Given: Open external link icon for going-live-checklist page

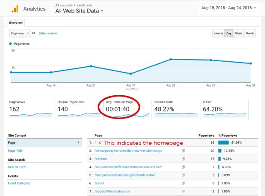Looking at the screenshot, I should pyautogui.click(x=183, y=151).
